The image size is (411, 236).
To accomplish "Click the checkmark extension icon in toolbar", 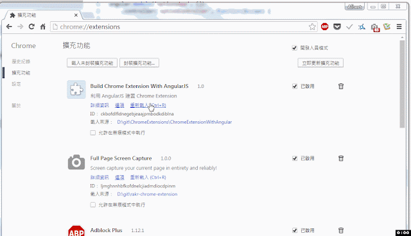I will pyautogui.click(x=349, y=27).
